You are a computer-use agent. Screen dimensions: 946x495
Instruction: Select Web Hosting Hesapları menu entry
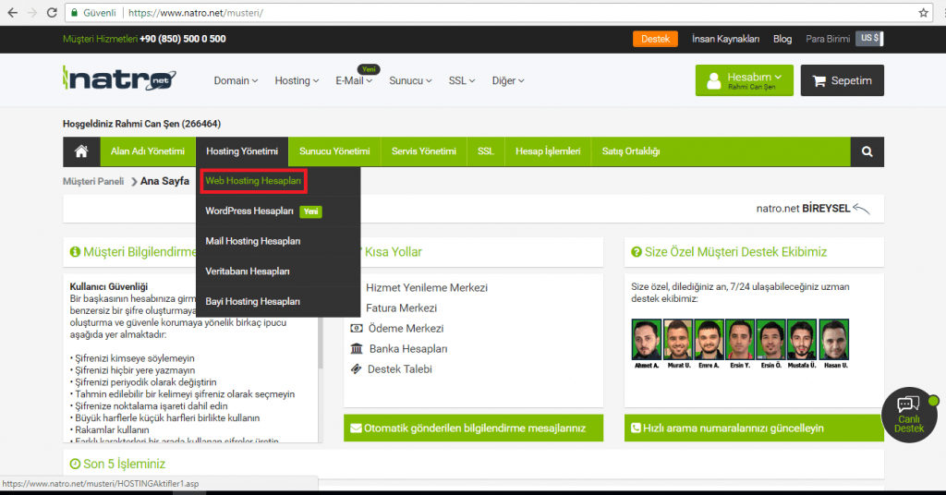[253, 181]
